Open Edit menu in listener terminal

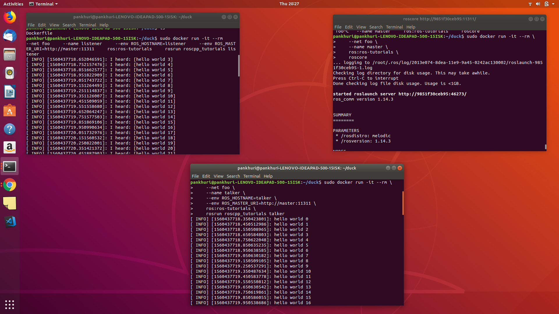click(42, 25)
